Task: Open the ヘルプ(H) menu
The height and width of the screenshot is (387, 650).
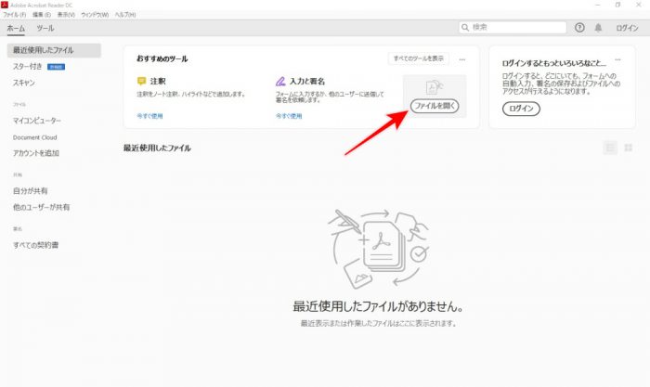Action: pyautogui.click(x=125, y=15)
